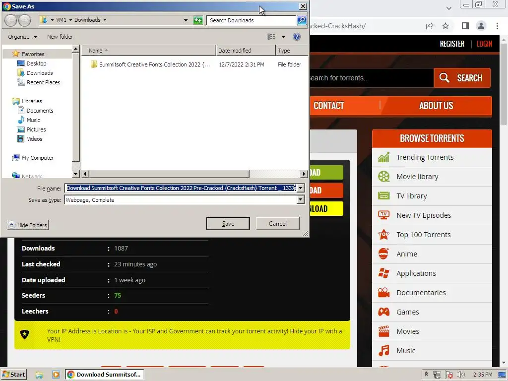Expand the VM1 breadcrumb arrow

click(x=70, y=20)
